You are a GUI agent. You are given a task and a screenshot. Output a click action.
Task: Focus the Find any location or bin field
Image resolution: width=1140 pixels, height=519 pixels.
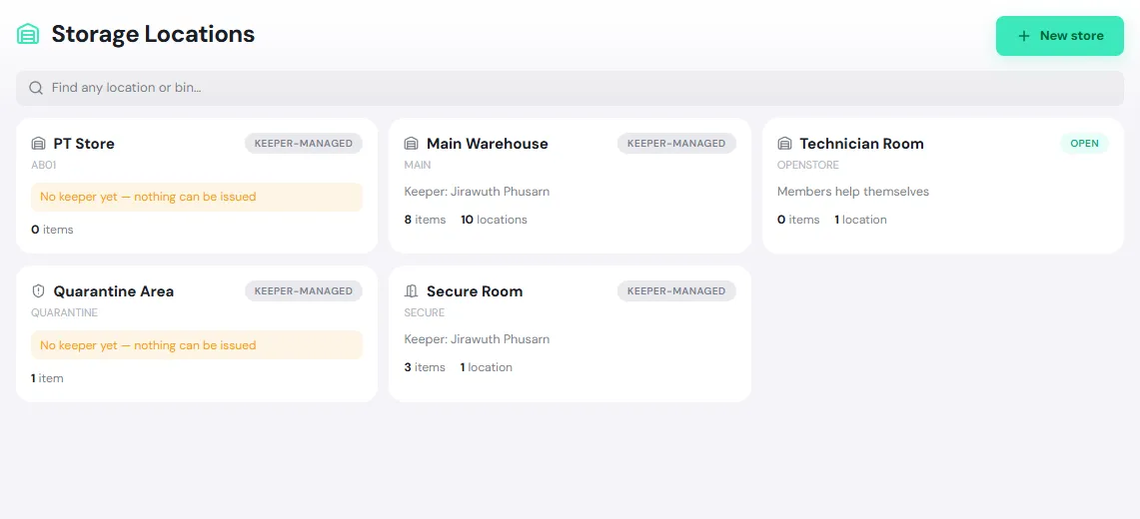[570, 88]
